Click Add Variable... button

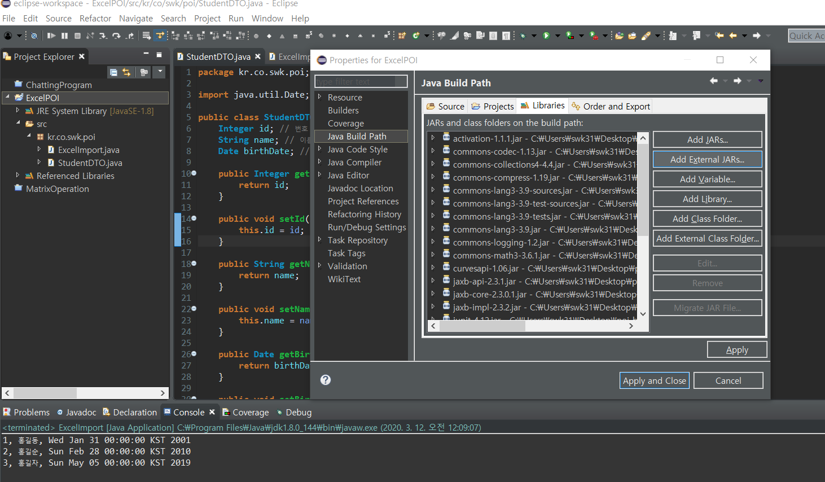coord(708,179)
